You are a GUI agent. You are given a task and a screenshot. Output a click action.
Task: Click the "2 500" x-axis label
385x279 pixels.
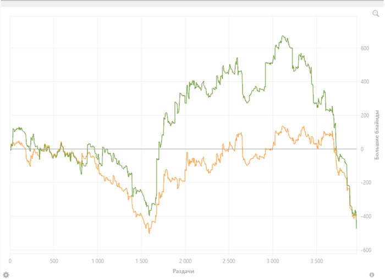point(229,260)
